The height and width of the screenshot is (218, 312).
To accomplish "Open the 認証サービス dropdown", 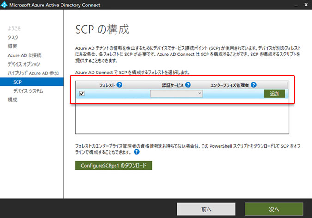I will coord(177,94).
